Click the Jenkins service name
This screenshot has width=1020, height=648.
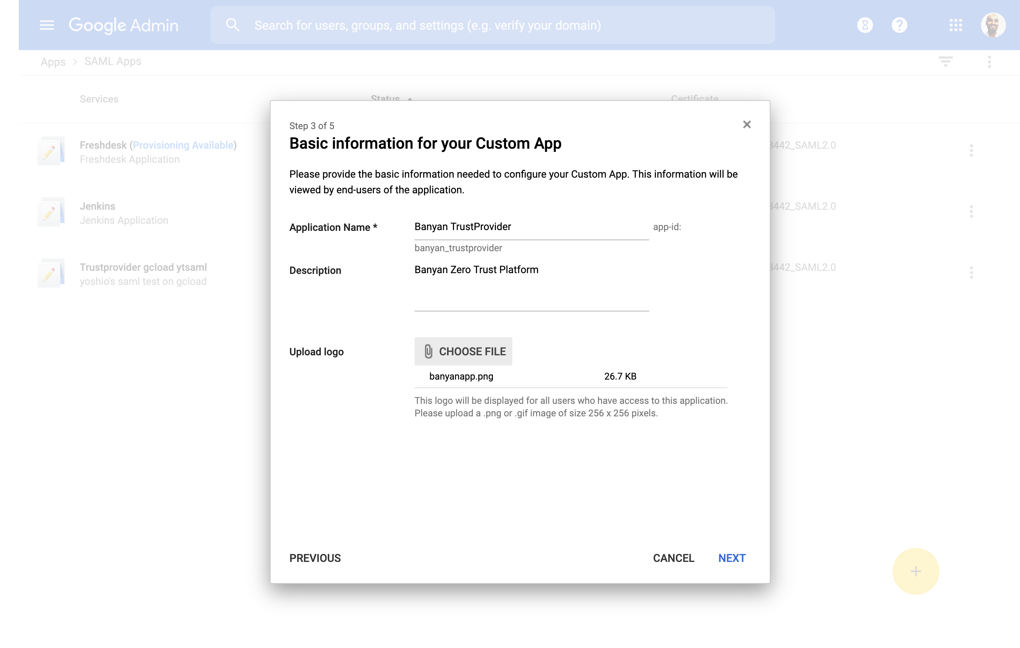[97, 206]
